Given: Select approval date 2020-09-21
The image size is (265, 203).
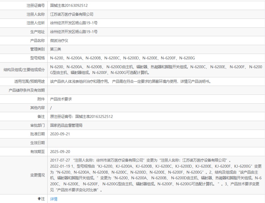Looking at the screenshot, I should click(x=60, y=134).
